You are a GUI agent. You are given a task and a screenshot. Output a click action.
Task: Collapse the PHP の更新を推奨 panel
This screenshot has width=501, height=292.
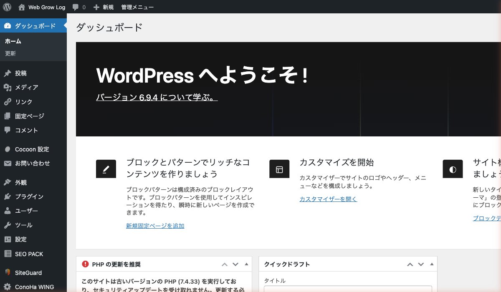[x=246, y=264]
